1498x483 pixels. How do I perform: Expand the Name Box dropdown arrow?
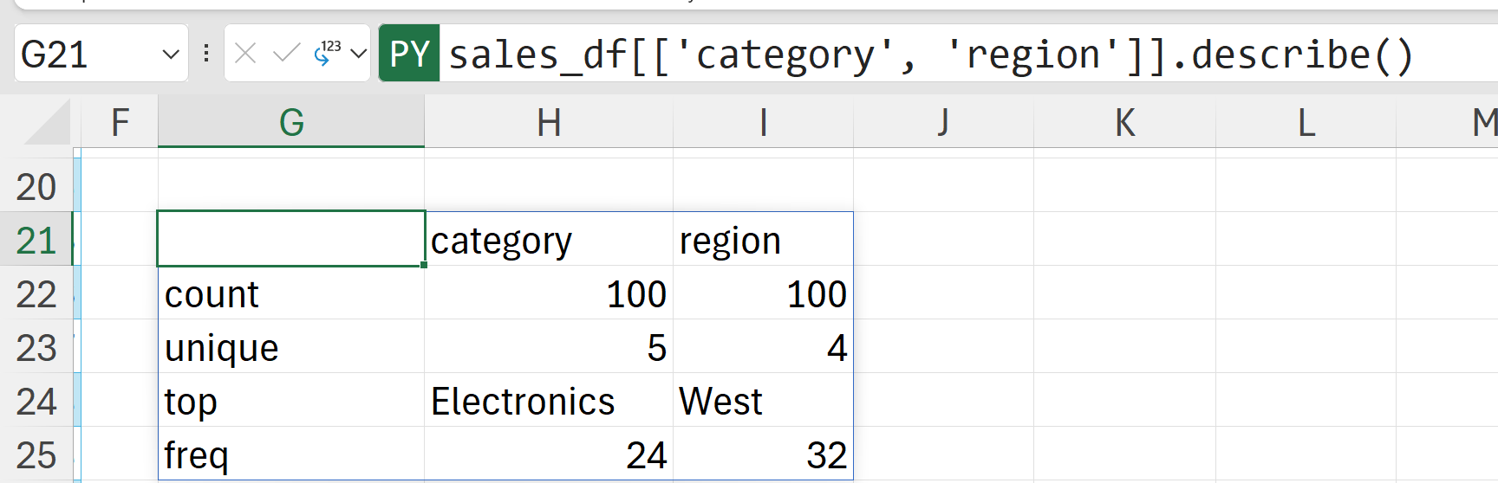point(171,55)
